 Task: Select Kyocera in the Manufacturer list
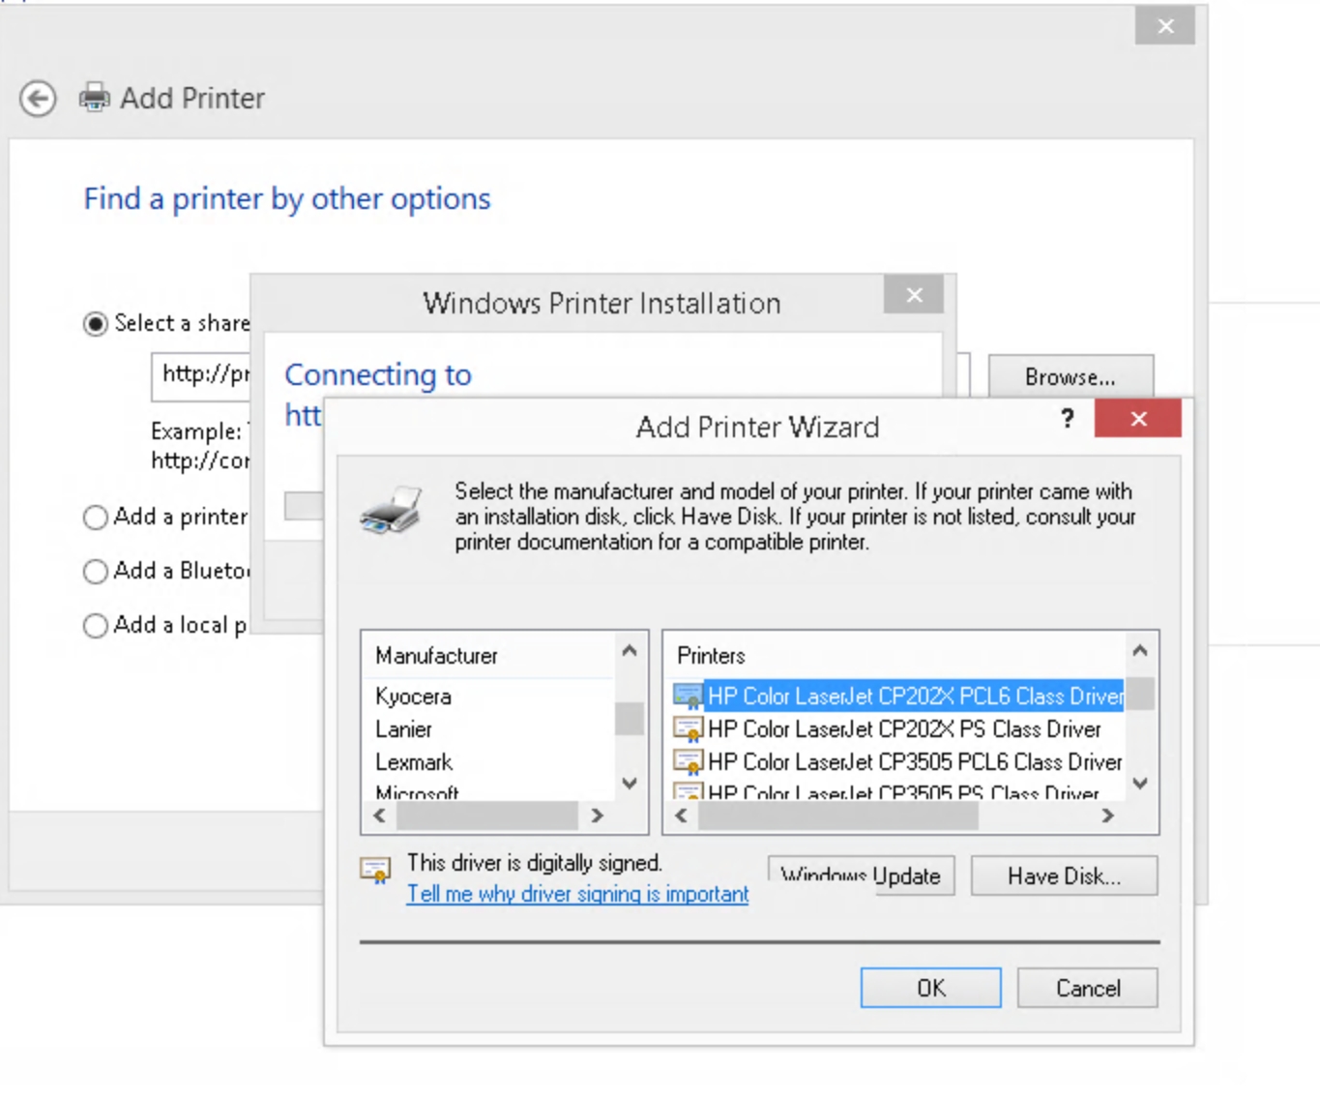tap(413, 697)
